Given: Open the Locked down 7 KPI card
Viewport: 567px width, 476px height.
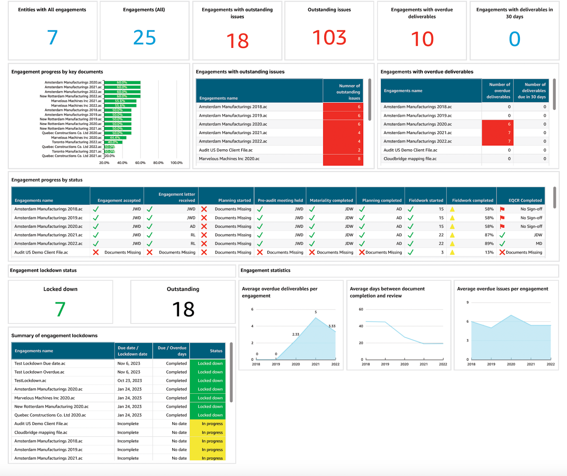Looking at the screenshot, I should [61, 302].
